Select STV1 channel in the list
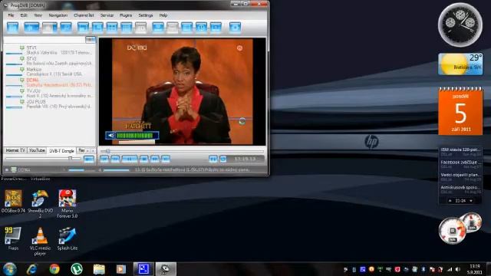This screenshot has height=276, width=491. click(x=49, y=50)
